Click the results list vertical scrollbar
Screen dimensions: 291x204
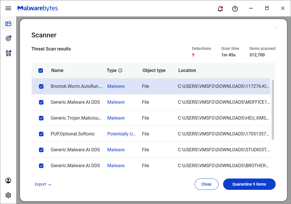(273, 110)
